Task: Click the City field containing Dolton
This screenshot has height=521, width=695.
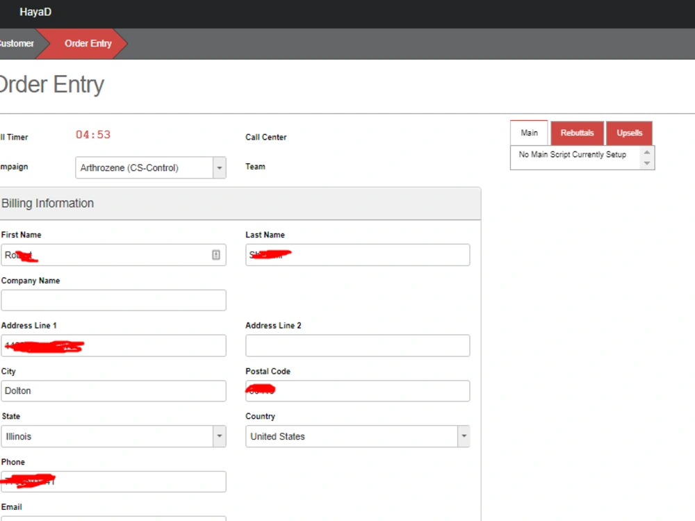Action: [113, 390]
